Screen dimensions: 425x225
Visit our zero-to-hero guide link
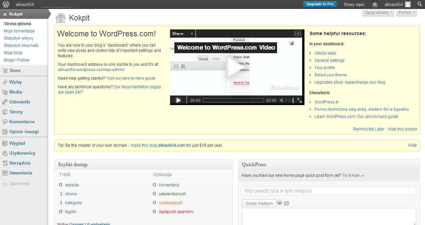(131, 78)
